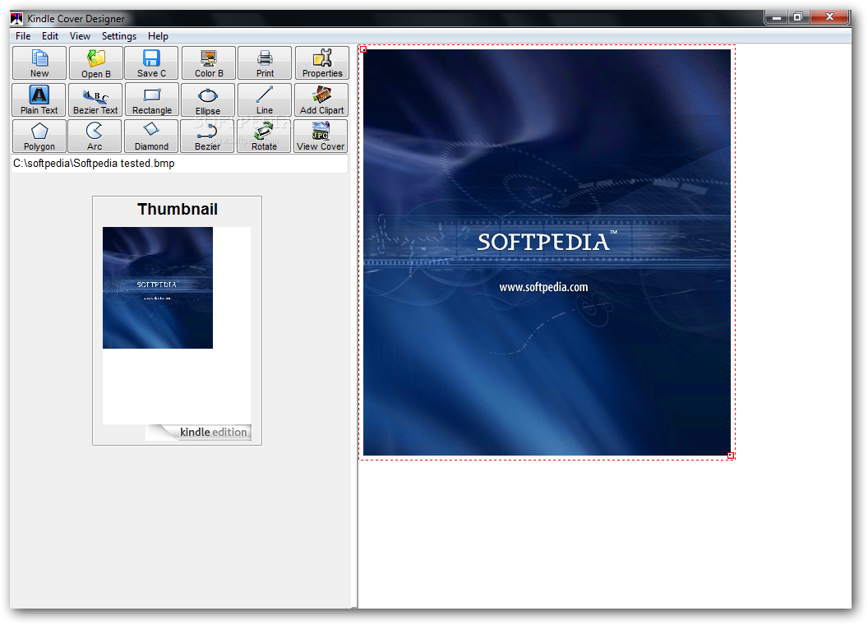Select the Polygon shape tool
The width and height of the screenshot is (868, 625).
tap(39, 137)
